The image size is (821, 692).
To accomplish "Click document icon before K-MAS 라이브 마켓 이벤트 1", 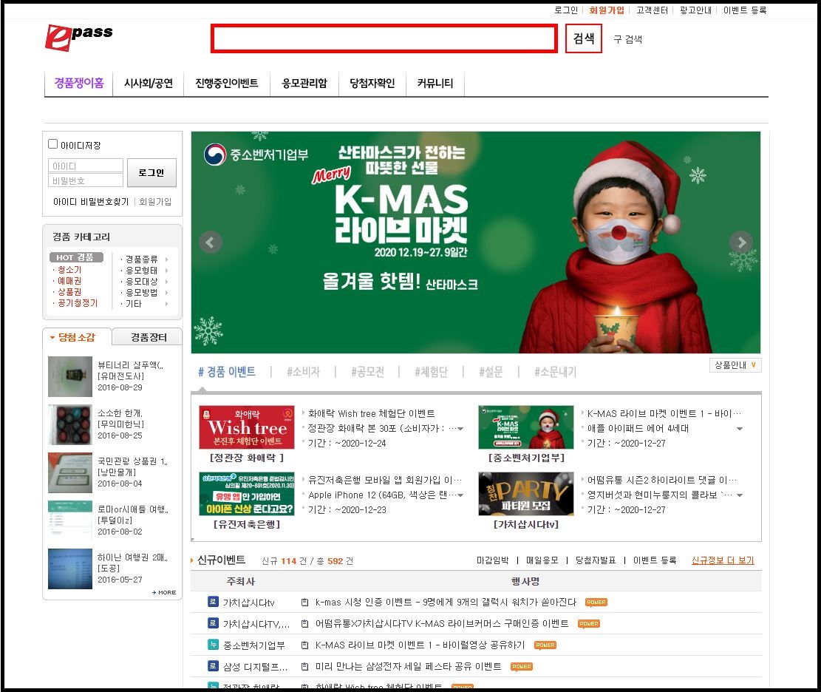I will click(304, 645).
